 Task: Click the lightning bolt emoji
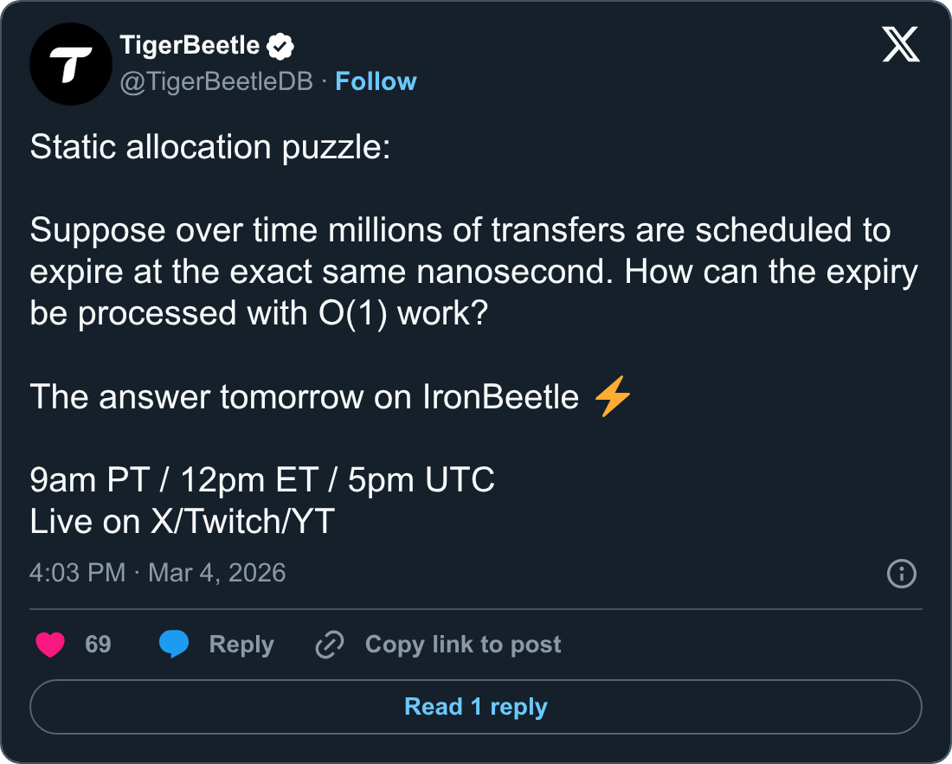[613, 397]
